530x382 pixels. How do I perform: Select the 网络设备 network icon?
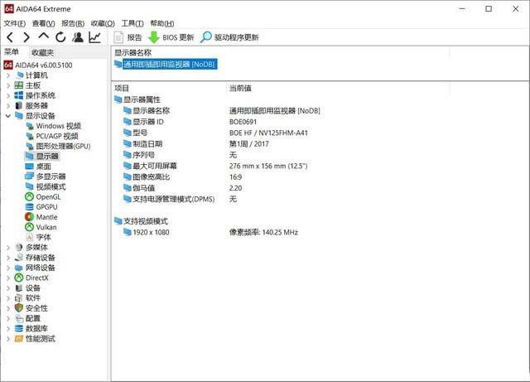(x=19, y=268)
